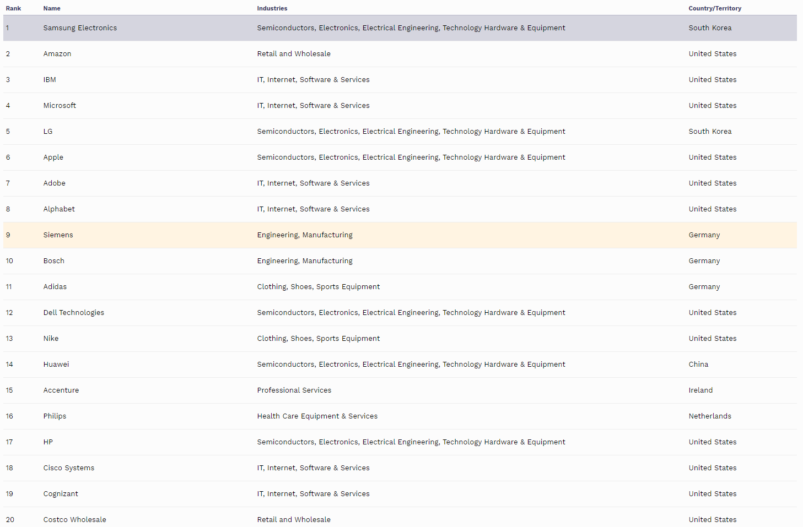Click Costco Wholesale in the last row

[74, 519]
